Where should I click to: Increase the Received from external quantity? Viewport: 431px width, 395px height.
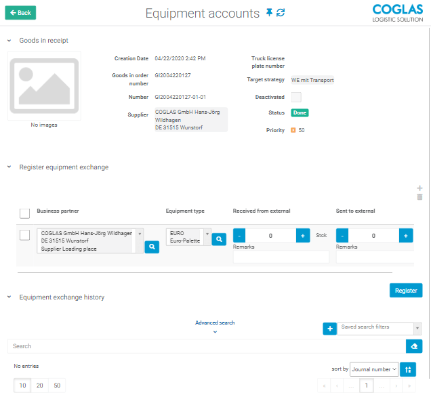[x=302, y=236]
